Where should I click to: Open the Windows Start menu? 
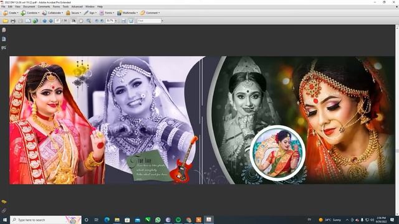[4, 220]
